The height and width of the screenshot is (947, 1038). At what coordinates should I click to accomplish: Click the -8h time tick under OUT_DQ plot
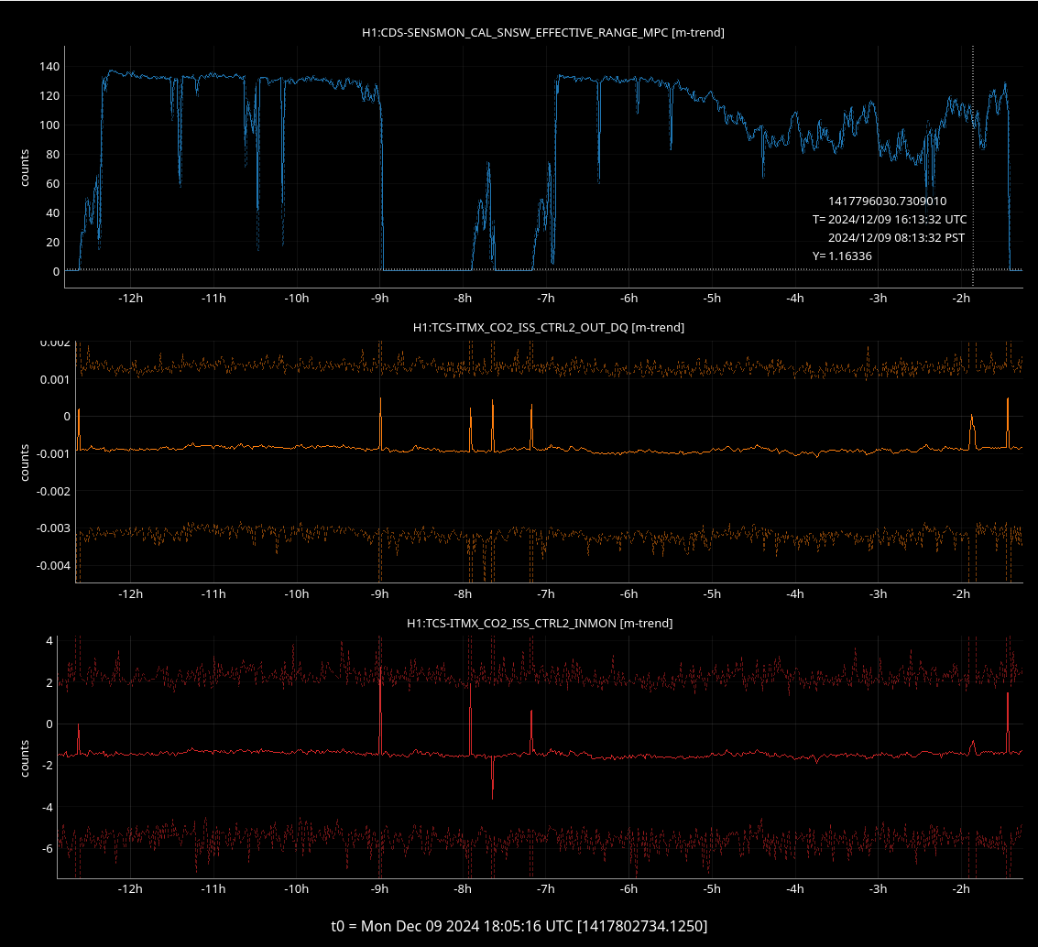point(464,594)
